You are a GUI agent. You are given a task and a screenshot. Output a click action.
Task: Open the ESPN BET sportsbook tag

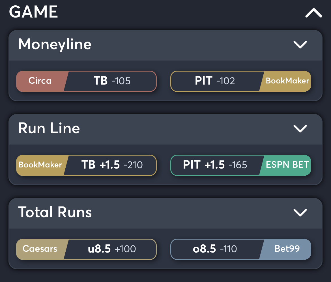tap(287, 165)
